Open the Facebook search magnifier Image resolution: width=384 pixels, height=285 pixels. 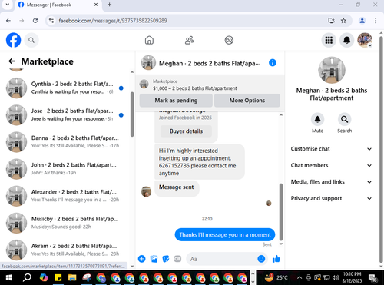31,40
